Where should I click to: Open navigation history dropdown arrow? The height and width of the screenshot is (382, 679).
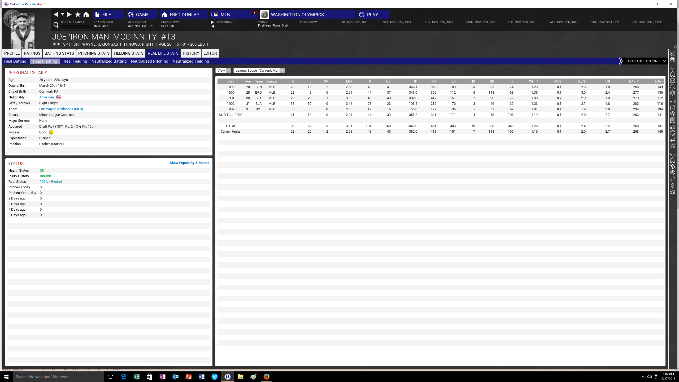[63, 14]
